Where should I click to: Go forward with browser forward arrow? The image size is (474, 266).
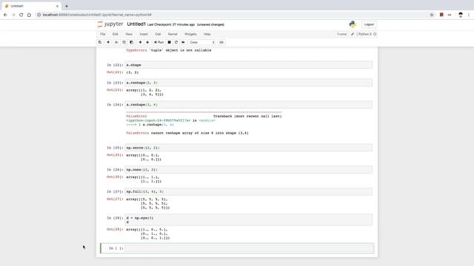(13, 15)
